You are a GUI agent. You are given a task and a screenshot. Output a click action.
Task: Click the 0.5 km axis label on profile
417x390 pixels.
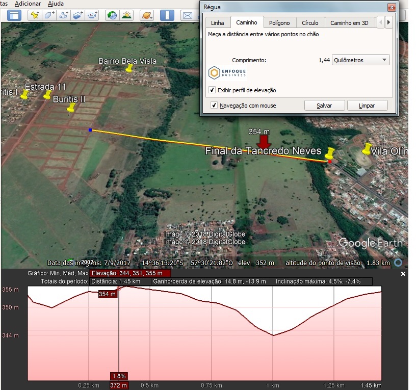(149, 385)
